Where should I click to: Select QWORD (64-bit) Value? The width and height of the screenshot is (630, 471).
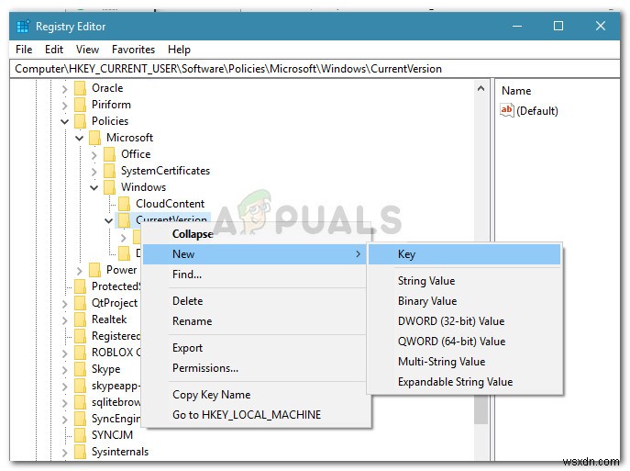(464, 341)
